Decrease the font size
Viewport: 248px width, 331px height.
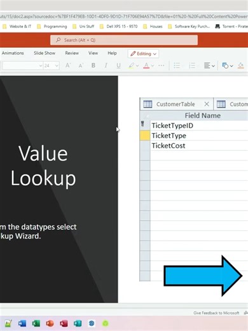(x=81, y=66)
